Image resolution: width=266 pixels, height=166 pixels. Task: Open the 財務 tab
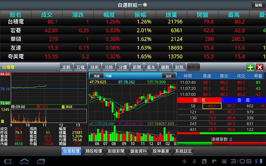179,67
